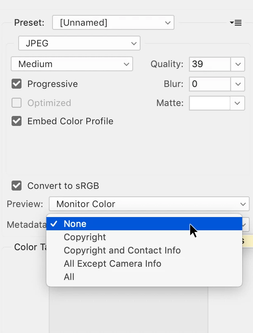Open the Preset dropdown showing Unnamed
This screenshot has height=333, width=253.
coord(113,22)
